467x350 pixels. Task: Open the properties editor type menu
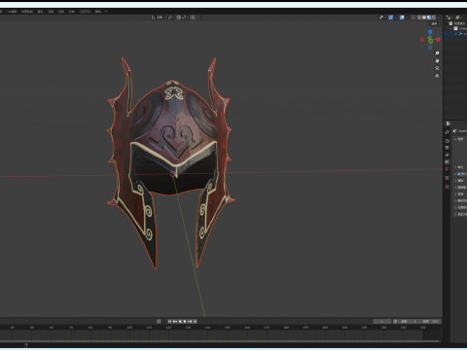point(449,123)
